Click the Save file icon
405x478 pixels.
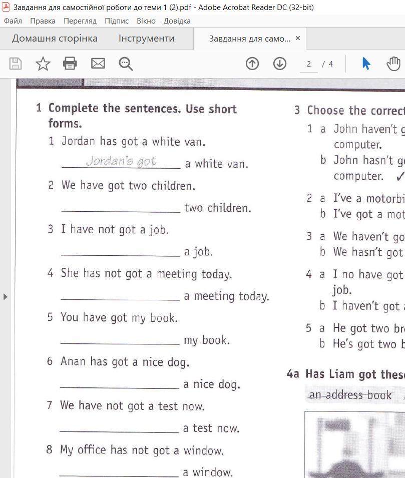point(16,64)
